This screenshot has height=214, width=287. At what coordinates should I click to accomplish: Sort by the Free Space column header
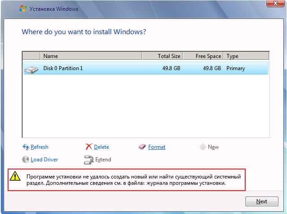coord(203,56)
